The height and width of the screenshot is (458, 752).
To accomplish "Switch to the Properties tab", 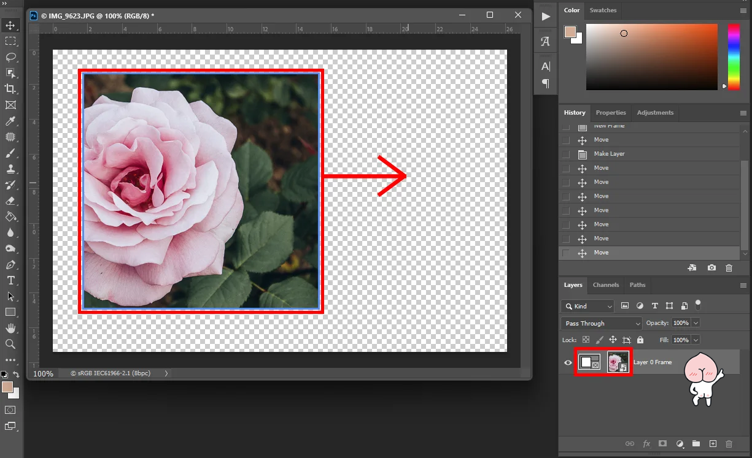I will tap(611, 113).
